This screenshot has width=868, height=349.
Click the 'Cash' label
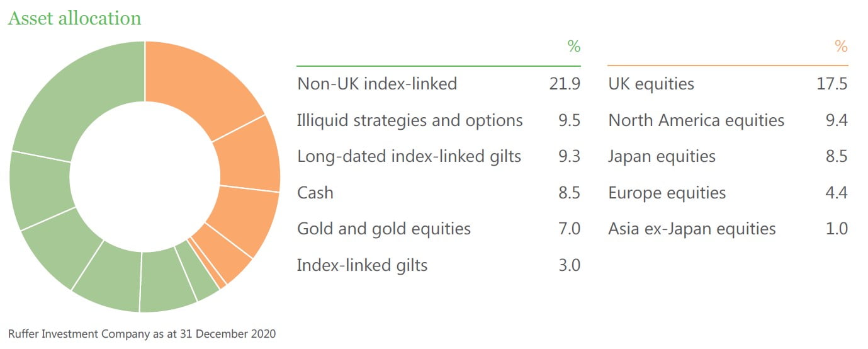click(x=315, y=192)
